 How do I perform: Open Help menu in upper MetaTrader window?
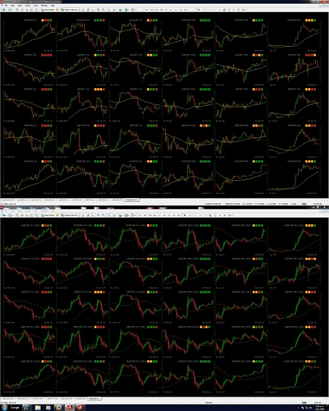click(x=53, y=5)
